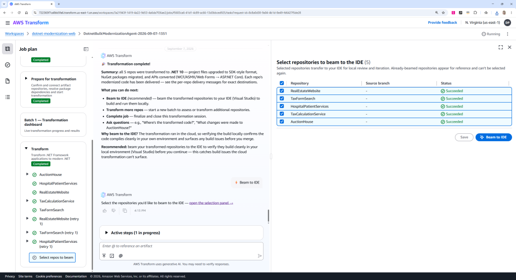Click the browser address bar

pos(234,13)
